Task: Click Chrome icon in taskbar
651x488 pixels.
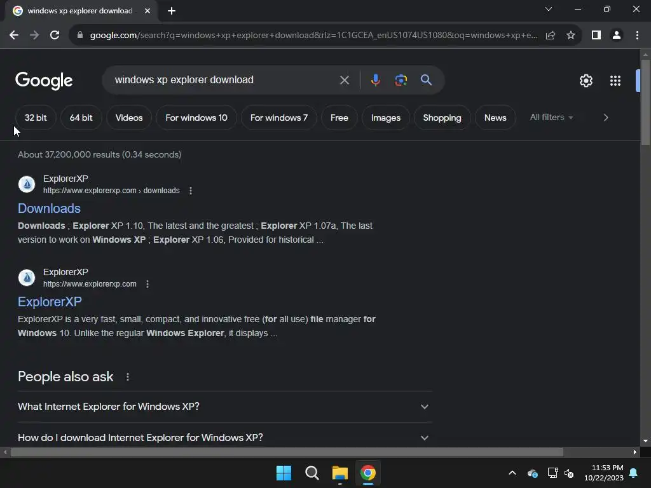Action: 368,473
